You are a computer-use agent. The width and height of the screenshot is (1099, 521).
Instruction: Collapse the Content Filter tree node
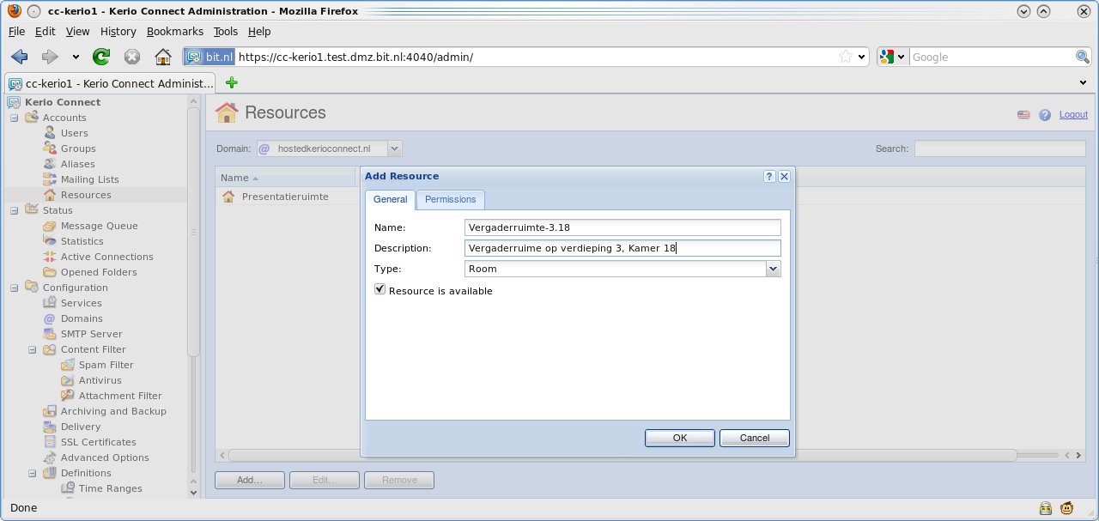(x=32, y=349)
